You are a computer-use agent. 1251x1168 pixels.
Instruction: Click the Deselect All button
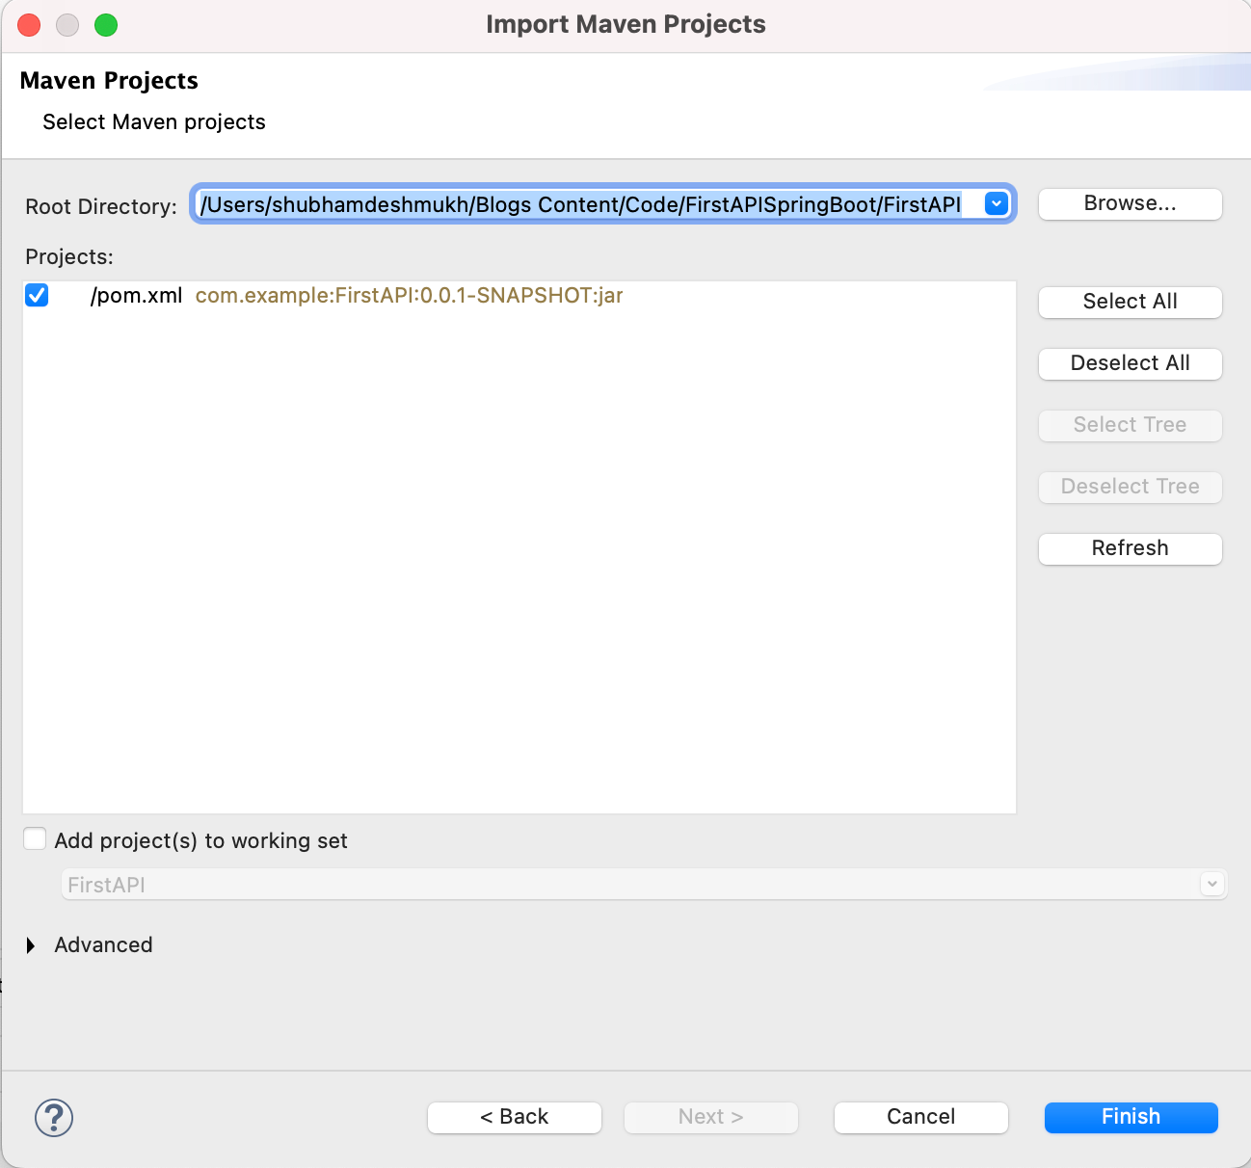pyautogui.click(x=1131, y=363)
